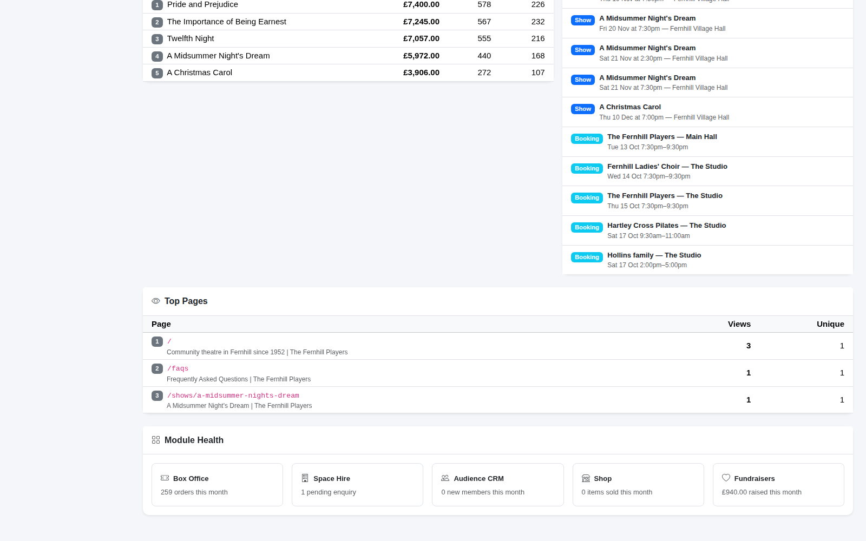Click the Audience CRM people icon

445,478
